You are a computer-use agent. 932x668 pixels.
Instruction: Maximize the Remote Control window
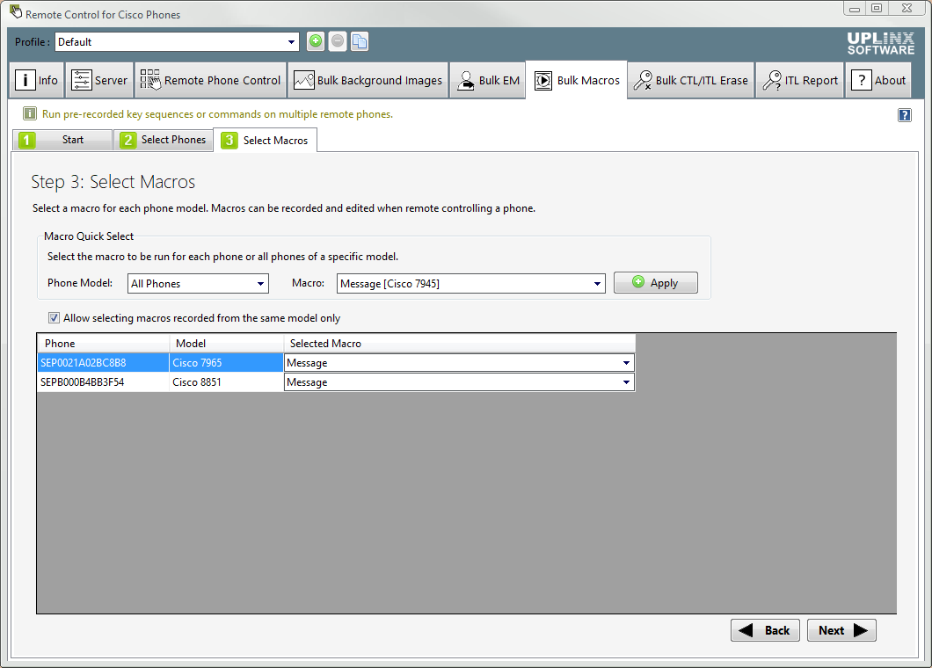point(877,8)
